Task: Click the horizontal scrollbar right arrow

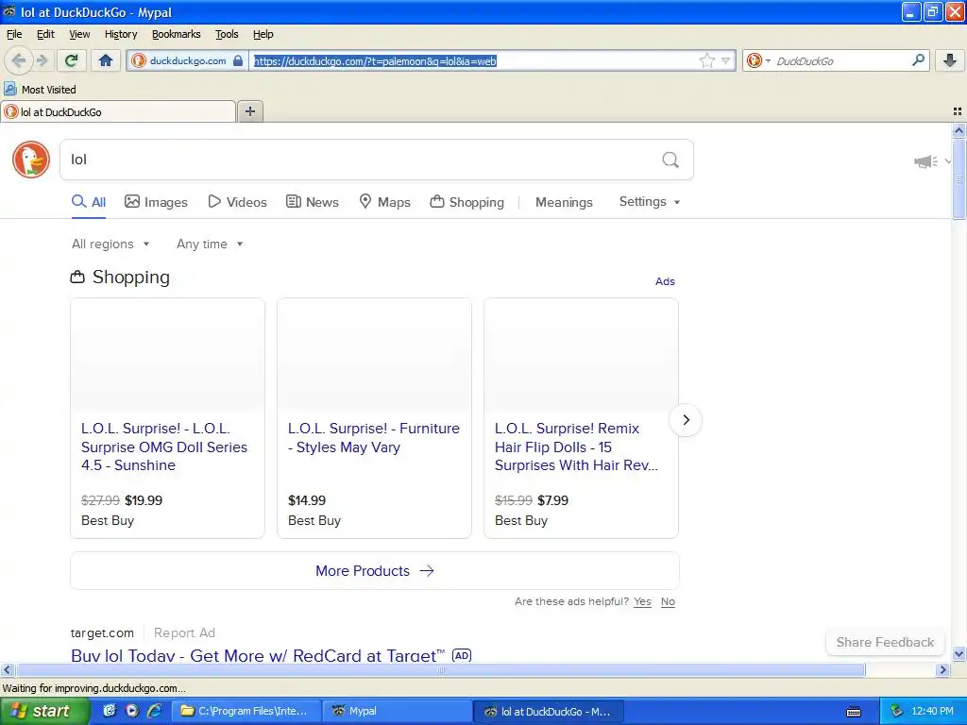Action: pos(943,669)
